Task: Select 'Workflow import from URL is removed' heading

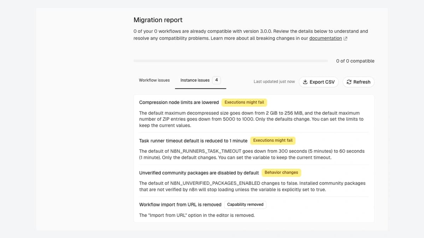Action: (x=180, y=205)
